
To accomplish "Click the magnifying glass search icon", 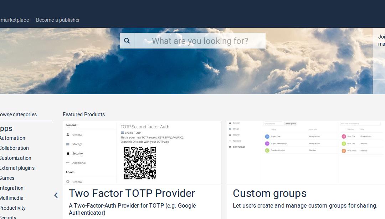I will [x=127, y=41].
